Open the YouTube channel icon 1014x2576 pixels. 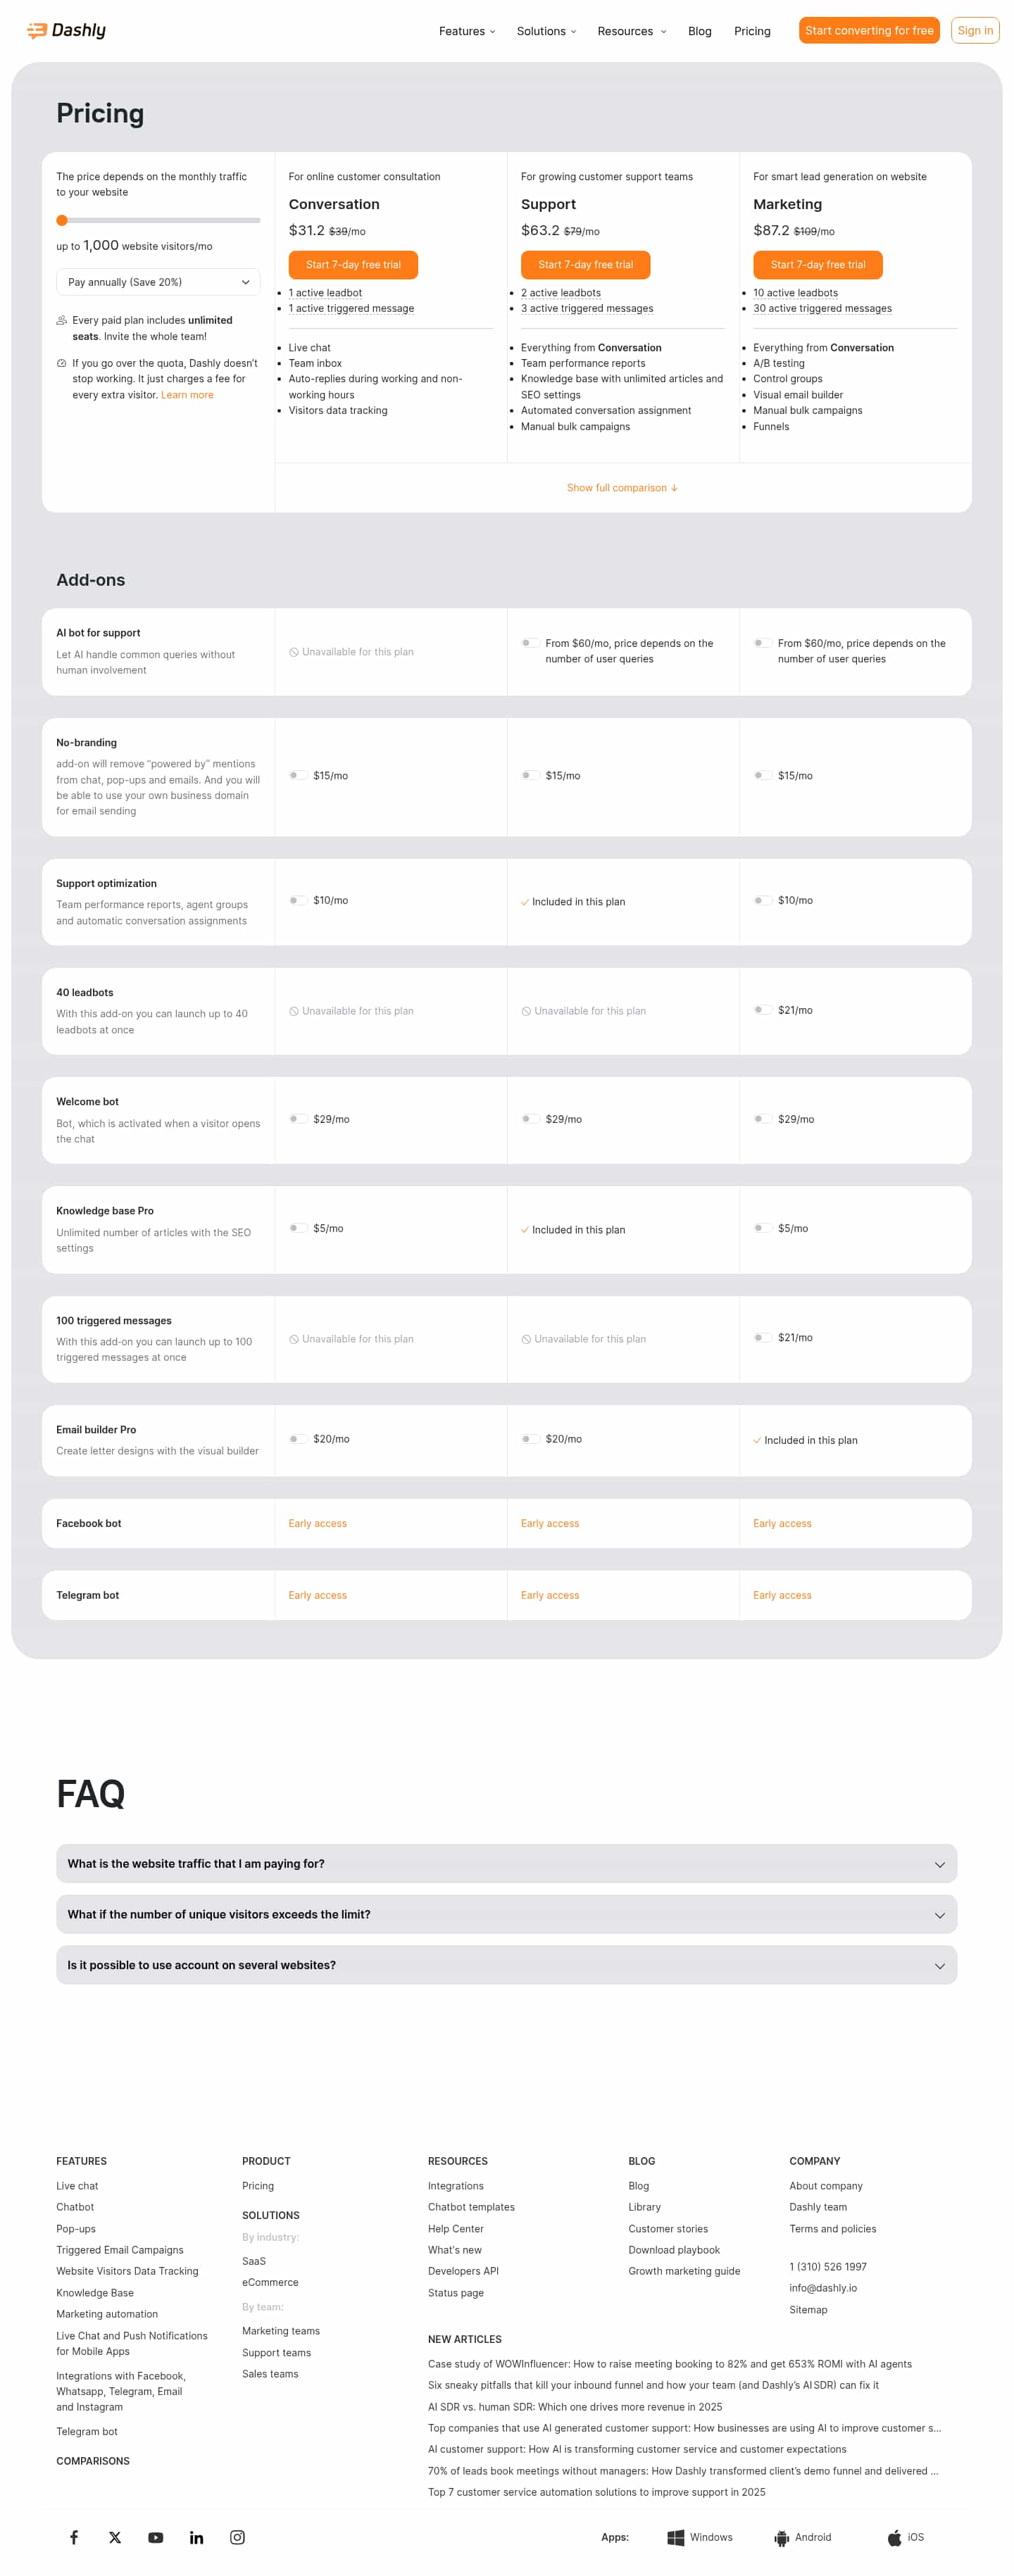pos(156,2537)
